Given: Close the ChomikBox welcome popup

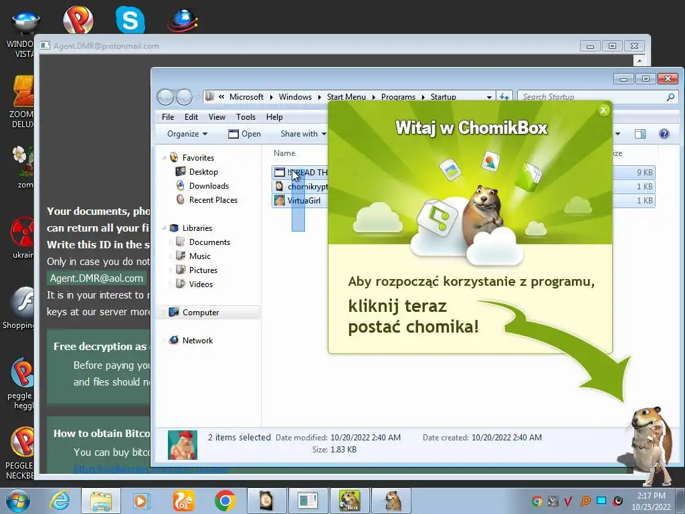Looking at the screenshot, I should 604,110.
